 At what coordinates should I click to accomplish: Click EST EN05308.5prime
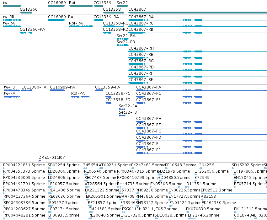tap(166, 184)
